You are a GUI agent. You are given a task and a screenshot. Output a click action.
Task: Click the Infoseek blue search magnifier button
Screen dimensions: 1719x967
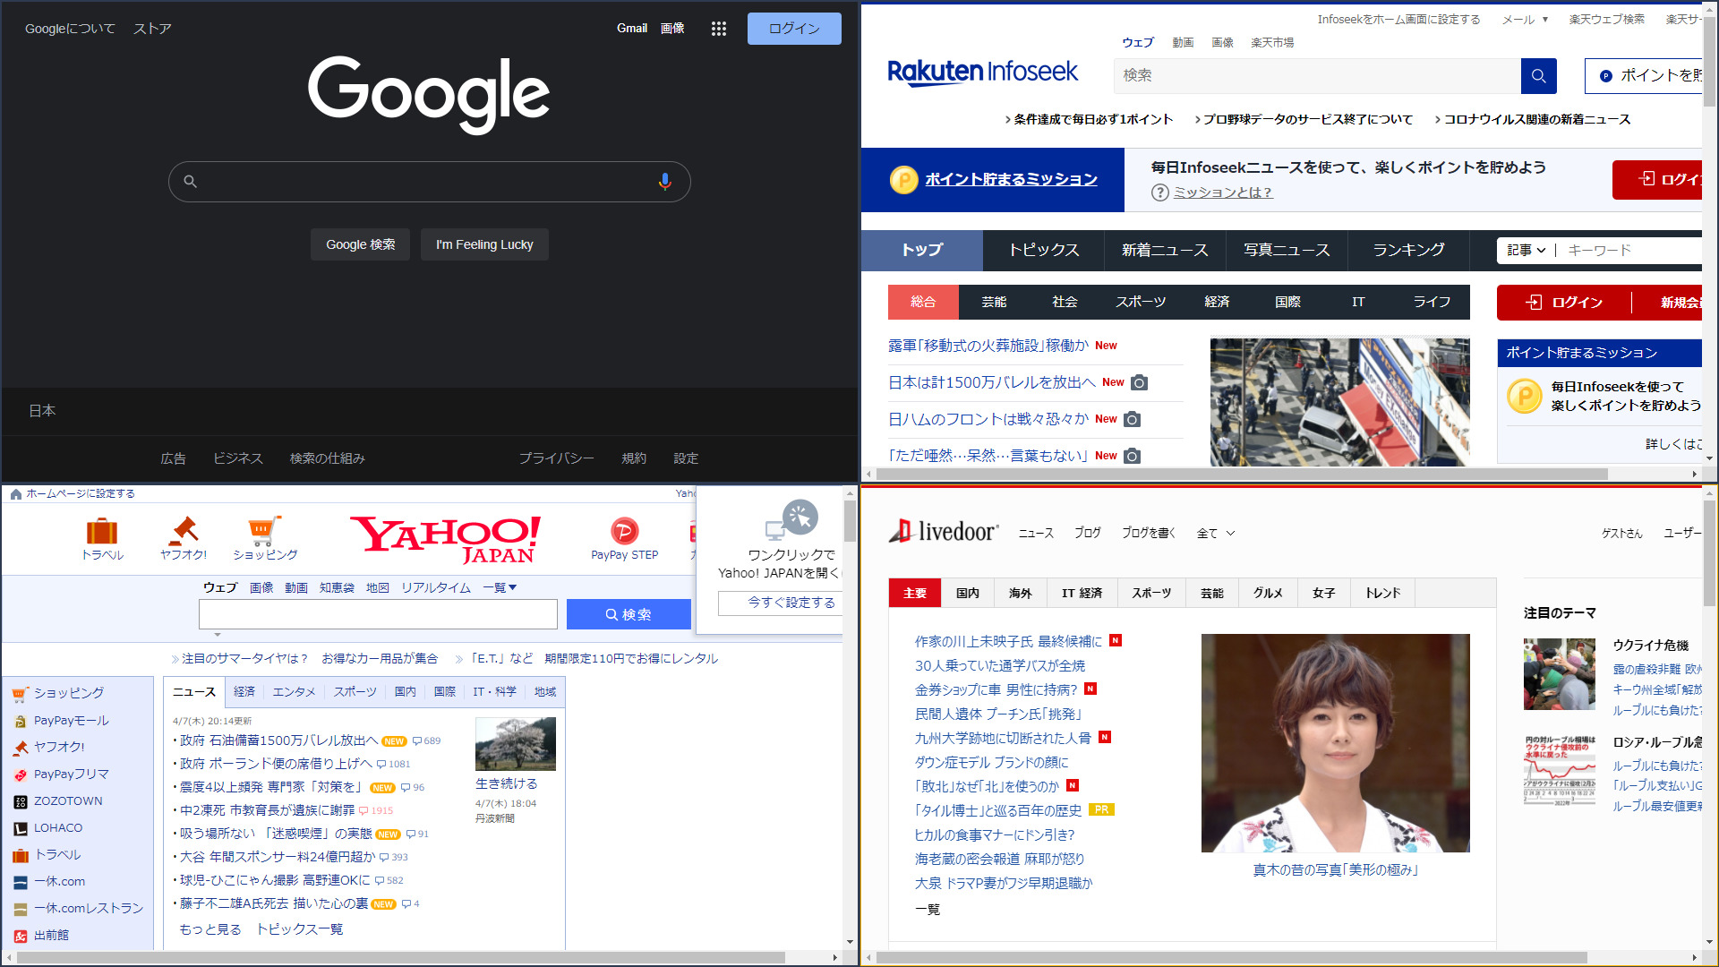(x=1538, y=76)
